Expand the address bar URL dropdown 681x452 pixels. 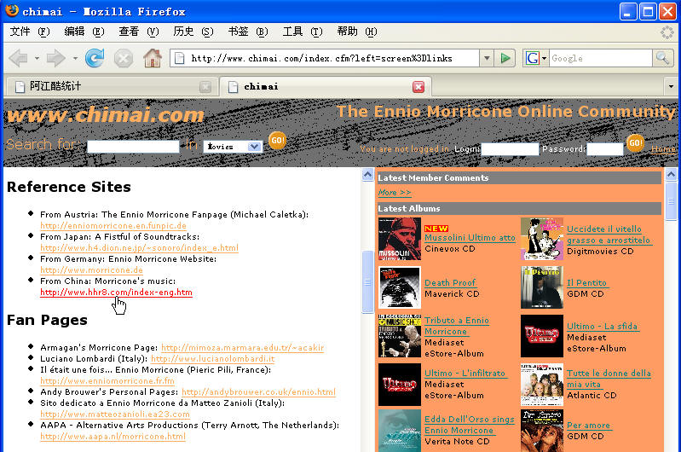[487, 58]
